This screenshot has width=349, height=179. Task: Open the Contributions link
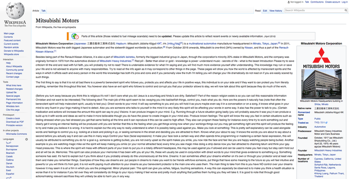pyautogui.click(x=317, y=2)
